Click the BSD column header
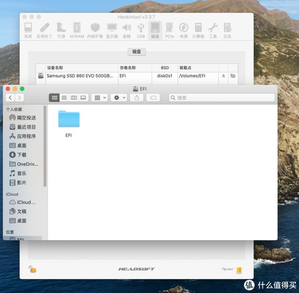Image resolution: width=299 pixels, height=293 pixels. (165, 68)
